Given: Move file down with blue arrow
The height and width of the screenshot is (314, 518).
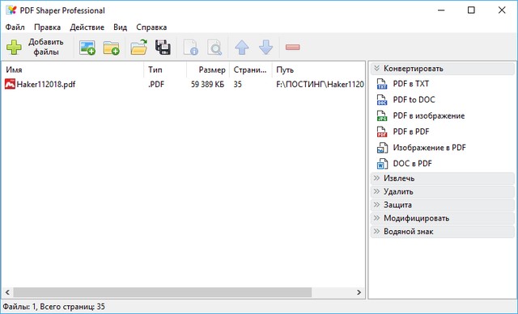Looking at the screenshot, I should [266, 47].
